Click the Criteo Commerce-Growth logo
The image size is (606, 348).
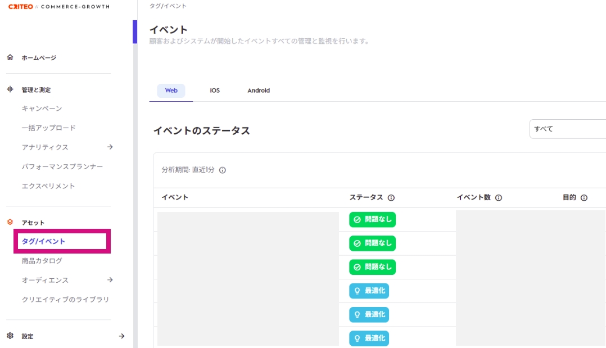[59, 7]
